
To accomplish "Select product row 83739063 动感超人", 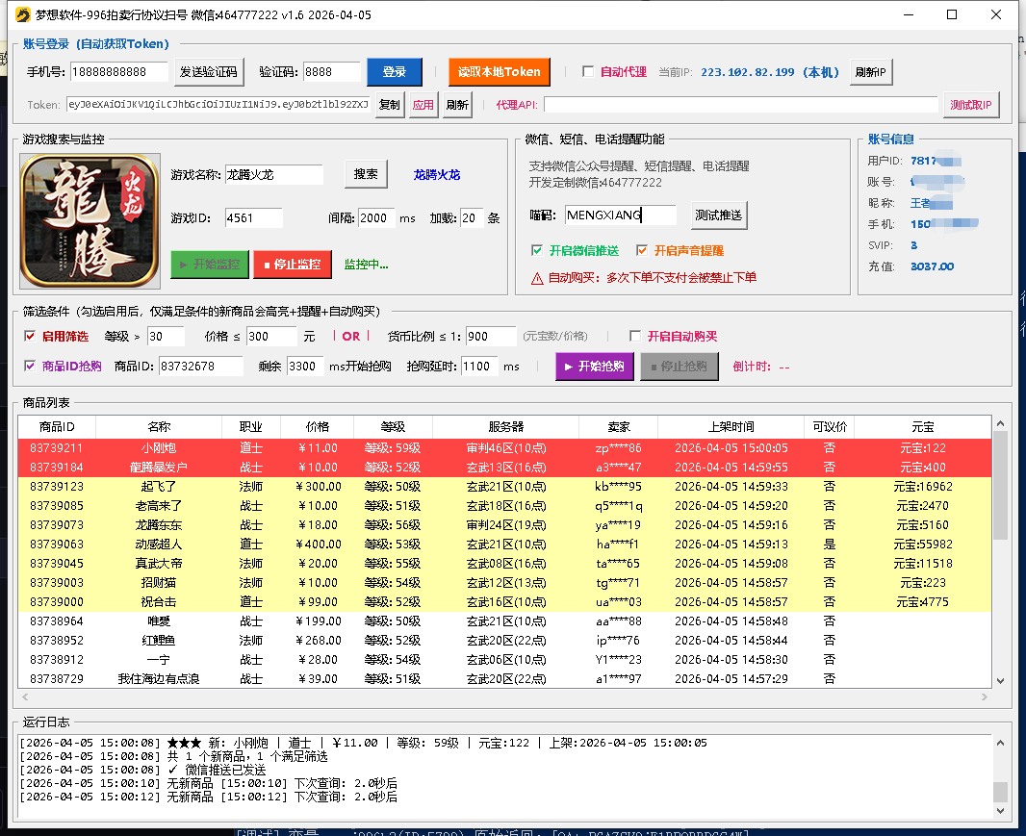I will pyautogui.click(x=504, y=545).
